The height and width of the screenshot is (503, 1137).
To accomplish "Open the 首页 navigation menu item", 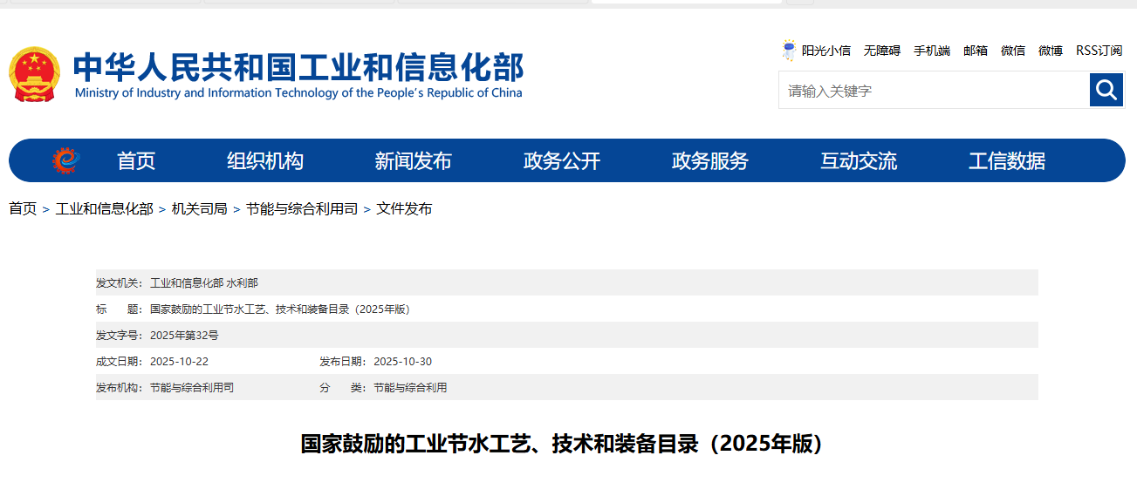I will coord(136,161).
